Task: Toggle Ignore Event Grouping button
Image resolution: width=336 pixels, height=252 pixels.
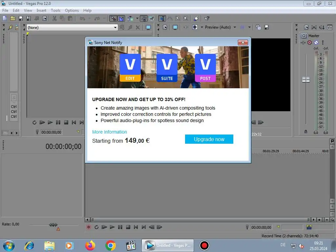Action: pos(152,18)
